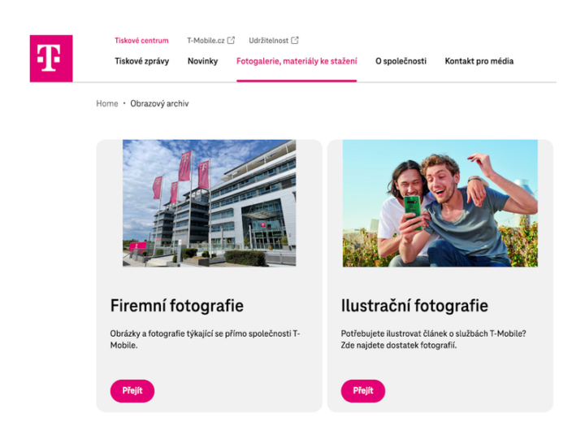585x431 pixels.
Task: Click external-link icon next to T-Mobile.cz
Action: [x=231, y=41]
